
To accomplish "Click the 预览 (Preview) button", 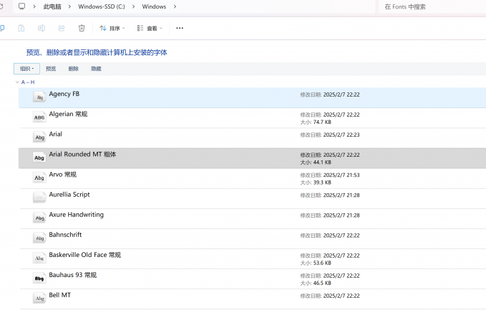I will (51, 69).
